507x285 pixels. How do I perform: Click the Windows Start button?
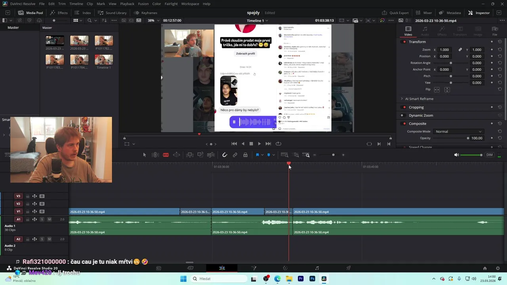tap(183, 279)
